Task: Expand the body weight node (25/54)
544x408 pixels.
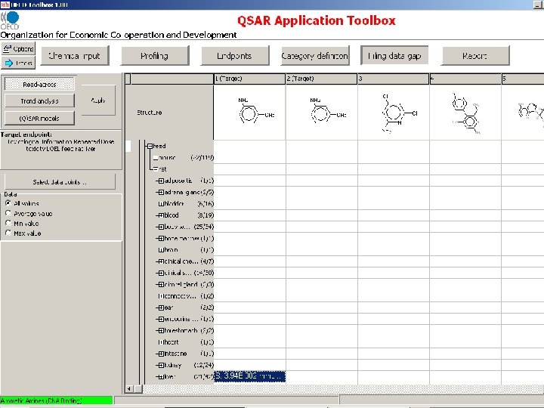Action: click(161, 227)
